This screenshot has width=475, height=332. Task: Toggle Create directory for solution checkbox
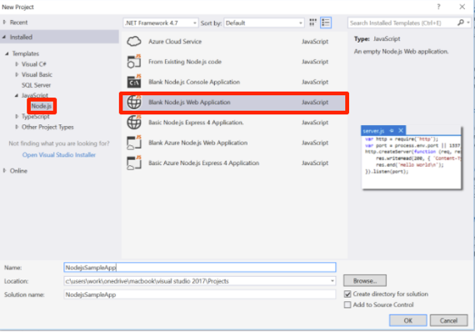coord(347,294)
